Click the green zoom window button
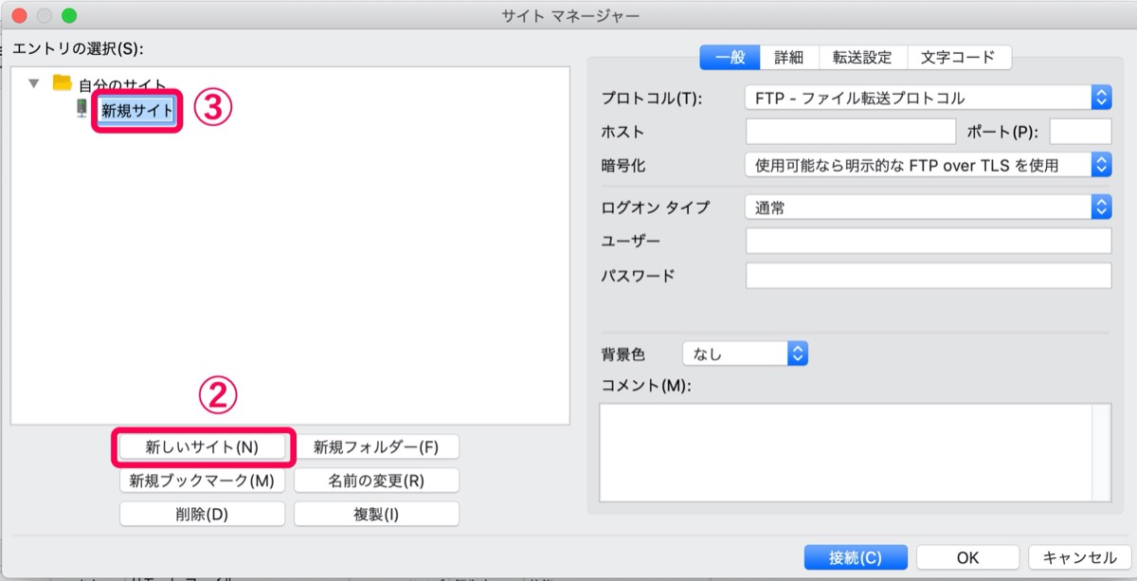 68,16
